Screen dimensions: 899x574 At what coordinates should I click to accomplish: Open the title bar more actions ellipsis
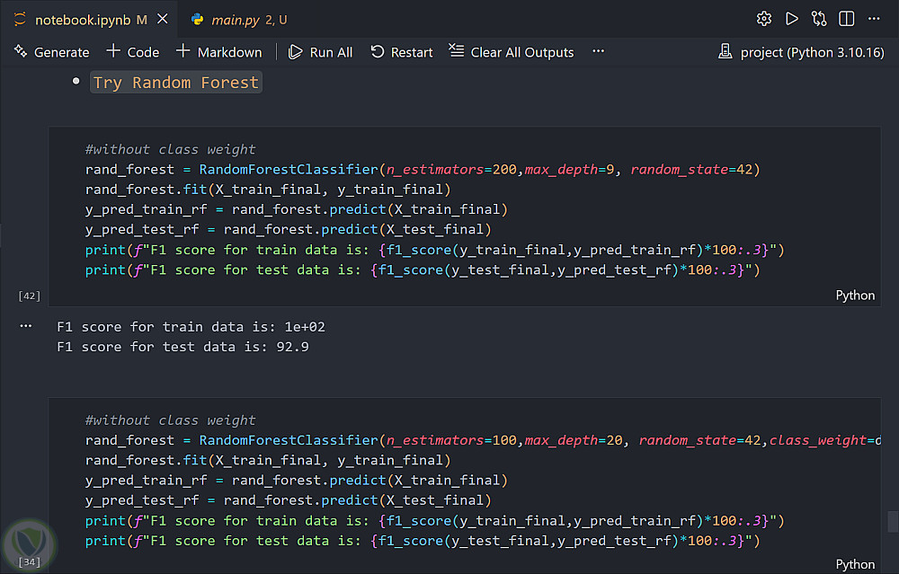click(875, 19)
